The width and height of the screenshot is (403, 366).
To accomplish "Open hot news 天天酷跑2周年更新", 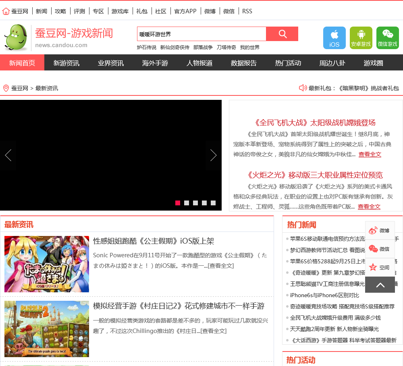I will tap(334, 329).
